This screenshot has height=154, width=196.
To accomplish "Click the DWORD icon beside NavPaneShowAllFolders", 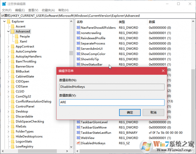I will (x=78, y=28).
